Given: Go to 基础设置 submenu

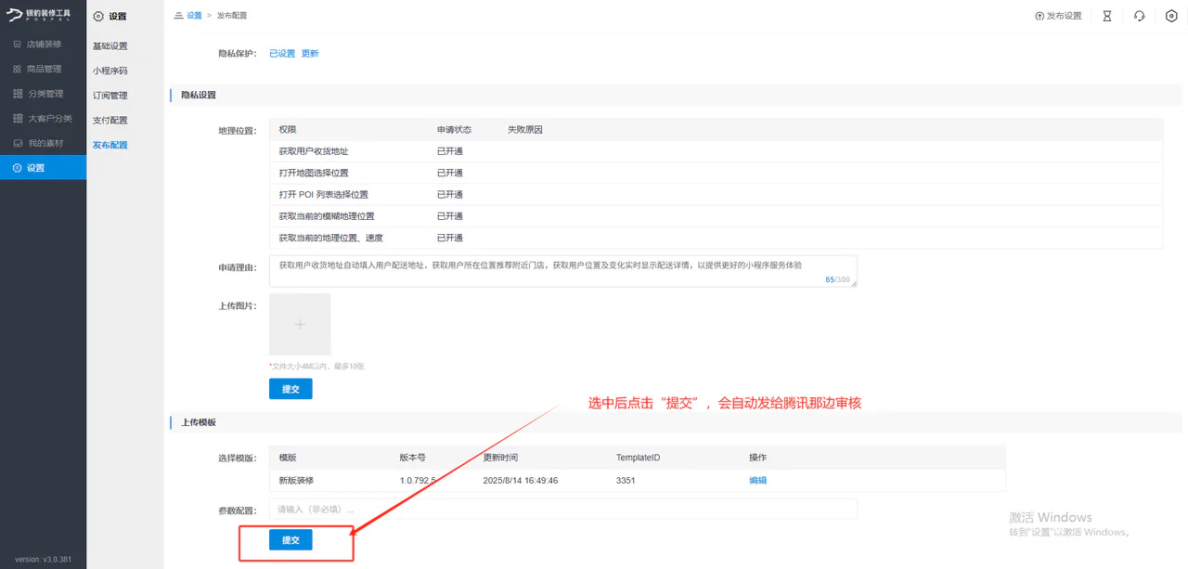Looking at the screenshot, I should pyautogui.click(x=110, y=46).
